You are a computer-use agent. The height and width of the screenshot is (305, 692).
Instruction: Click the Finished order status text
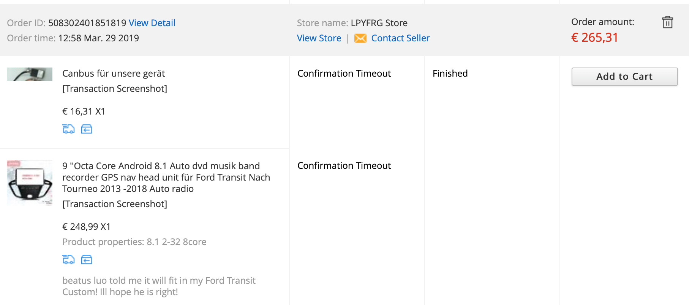pos(450,73)
